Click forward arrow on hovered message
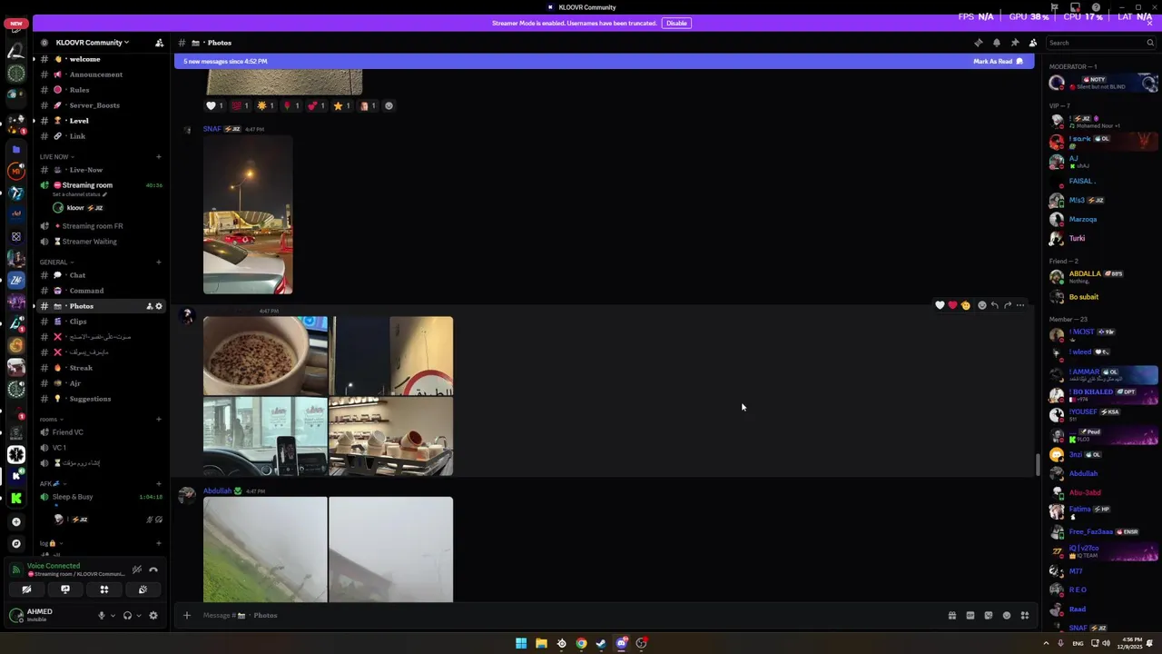1162x654 pixels. click(x=1008, y=305)
